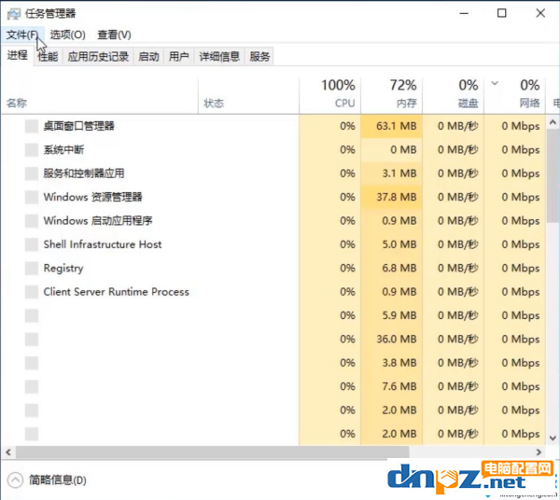The height and width of the screenshot is (500, 560).
Task: Collapse to 简略信息 with the circle arrow icon
Action: (15, 480)
